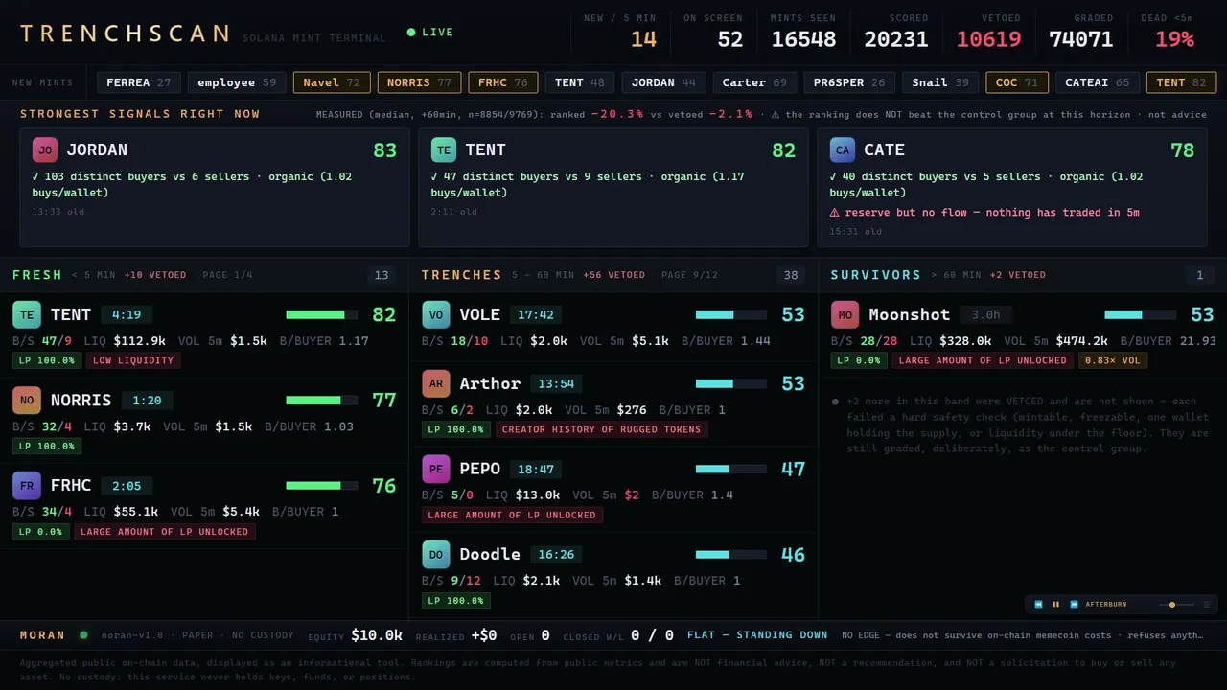Viewport: 1227px width, 690px height.
Task: Click the score bar on NORRIS row
Action: 321,400
